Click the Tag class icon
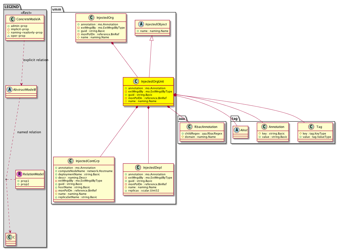 tap(311, 127)
